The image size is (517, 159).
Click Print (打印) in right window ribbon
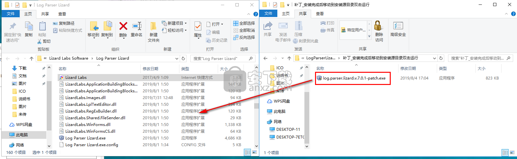click(327, 23)
